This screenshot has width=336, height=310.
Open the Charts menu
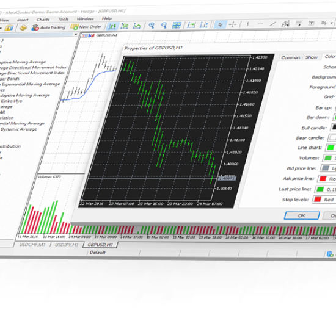pos(43,20)
